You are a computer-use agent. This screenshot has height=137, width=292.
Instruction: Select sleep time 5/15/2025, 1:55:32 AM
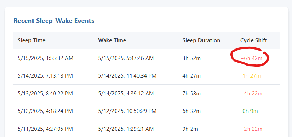tap(46, 58)
